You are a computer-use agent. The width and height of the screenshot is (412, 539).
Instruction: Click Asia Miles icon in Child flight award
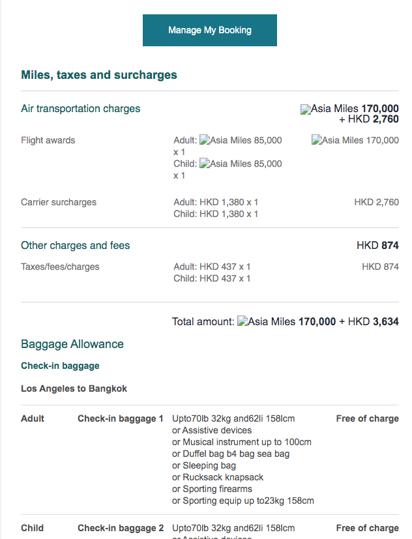click(x=205, y=164)
